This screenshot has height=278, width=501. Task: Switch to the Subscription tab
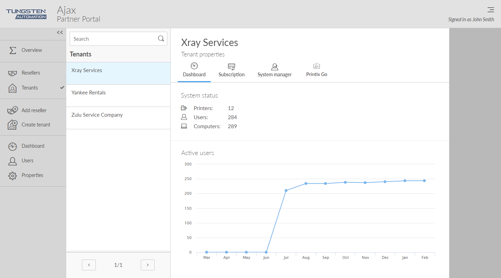point(231,70)
